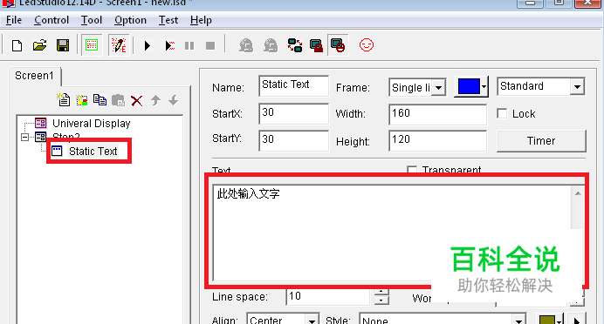This screenshot has width=604, height=324.
Task: Collapse the Step2 tree node
Action: [25, 137]
